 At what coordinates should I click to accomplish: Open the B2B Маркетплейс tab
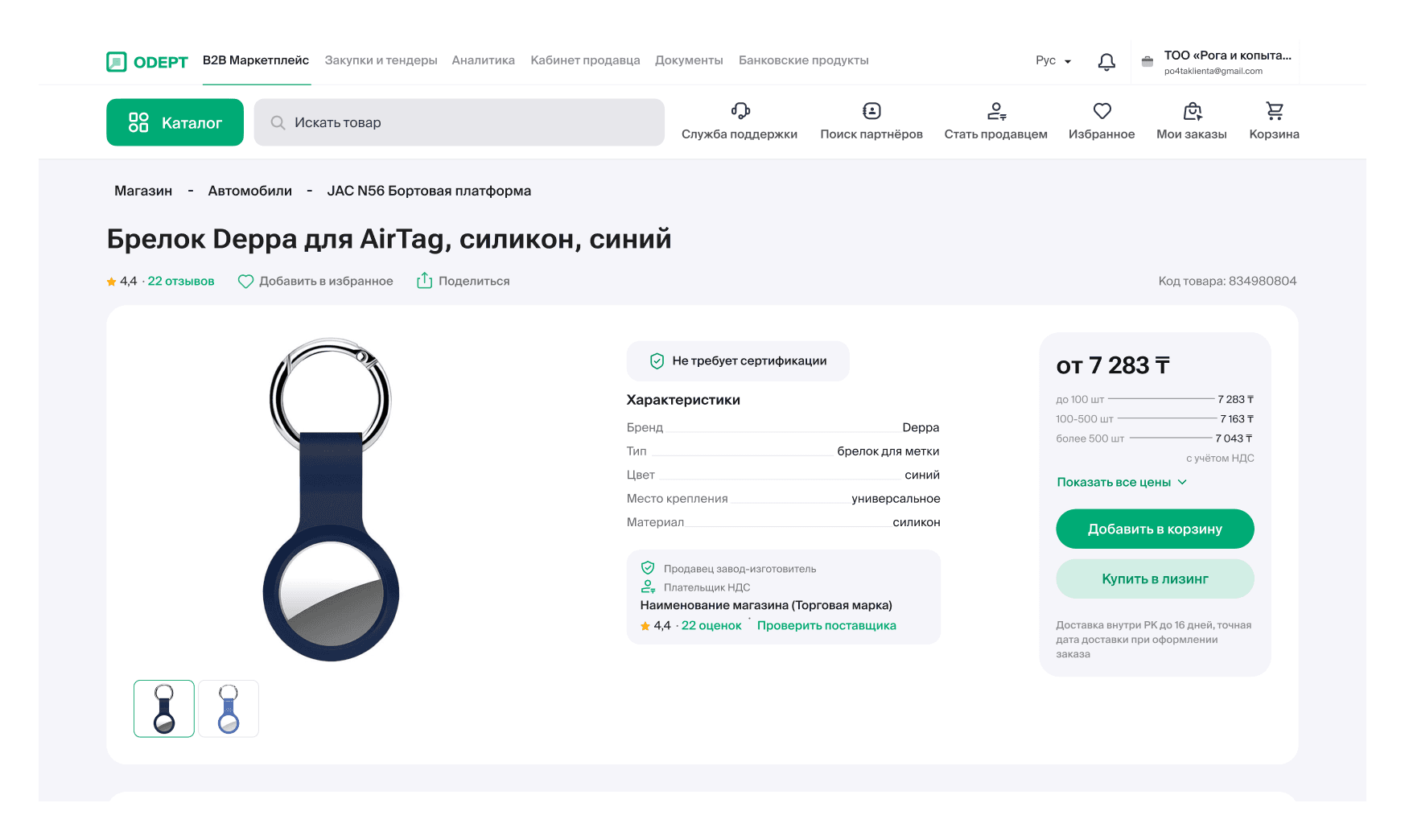[x=256, y=60]
